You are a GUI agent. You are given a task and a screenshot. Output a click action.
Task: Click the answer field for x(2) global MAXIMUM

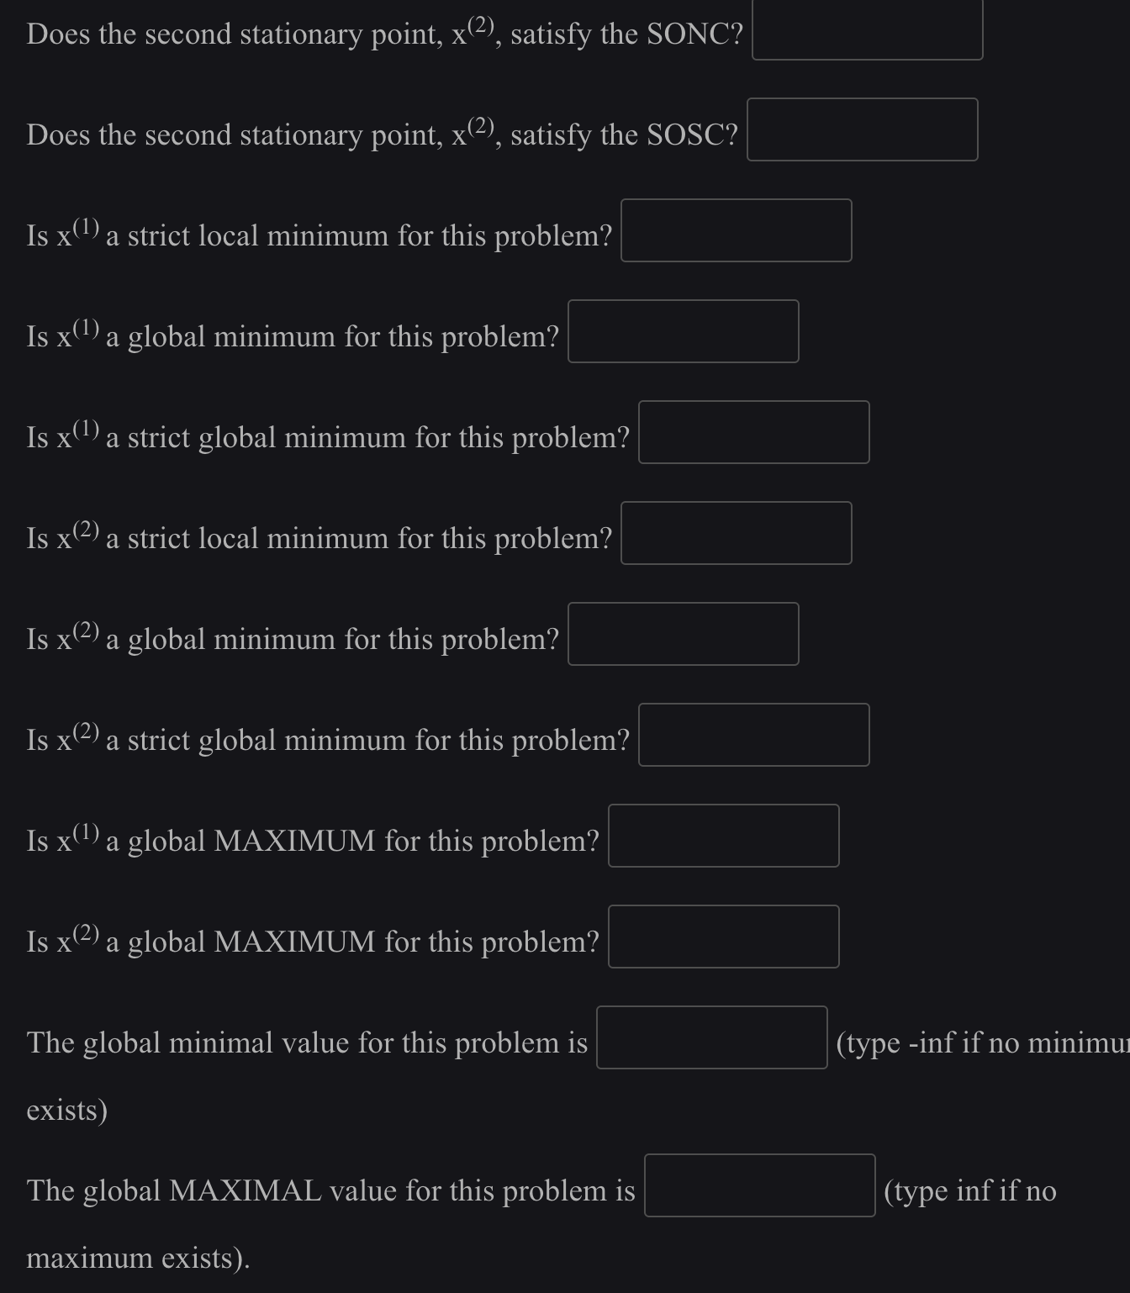722,937
